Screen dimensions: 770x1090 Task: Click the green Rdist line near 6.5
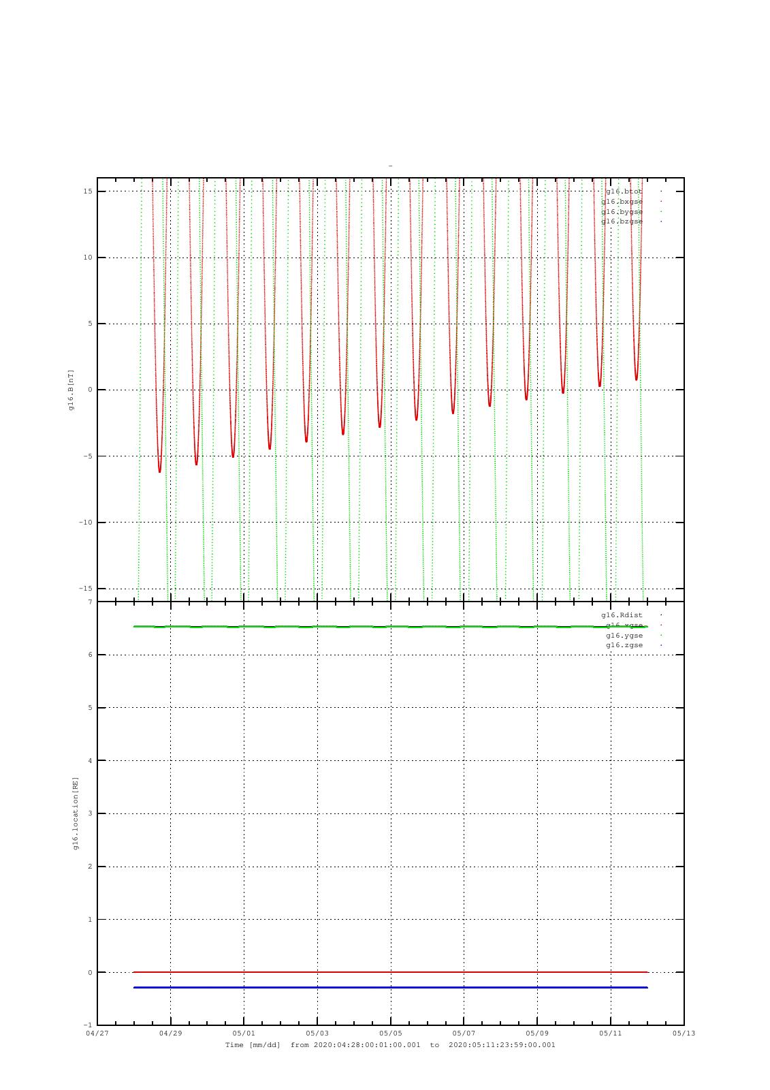click(391, 627)
